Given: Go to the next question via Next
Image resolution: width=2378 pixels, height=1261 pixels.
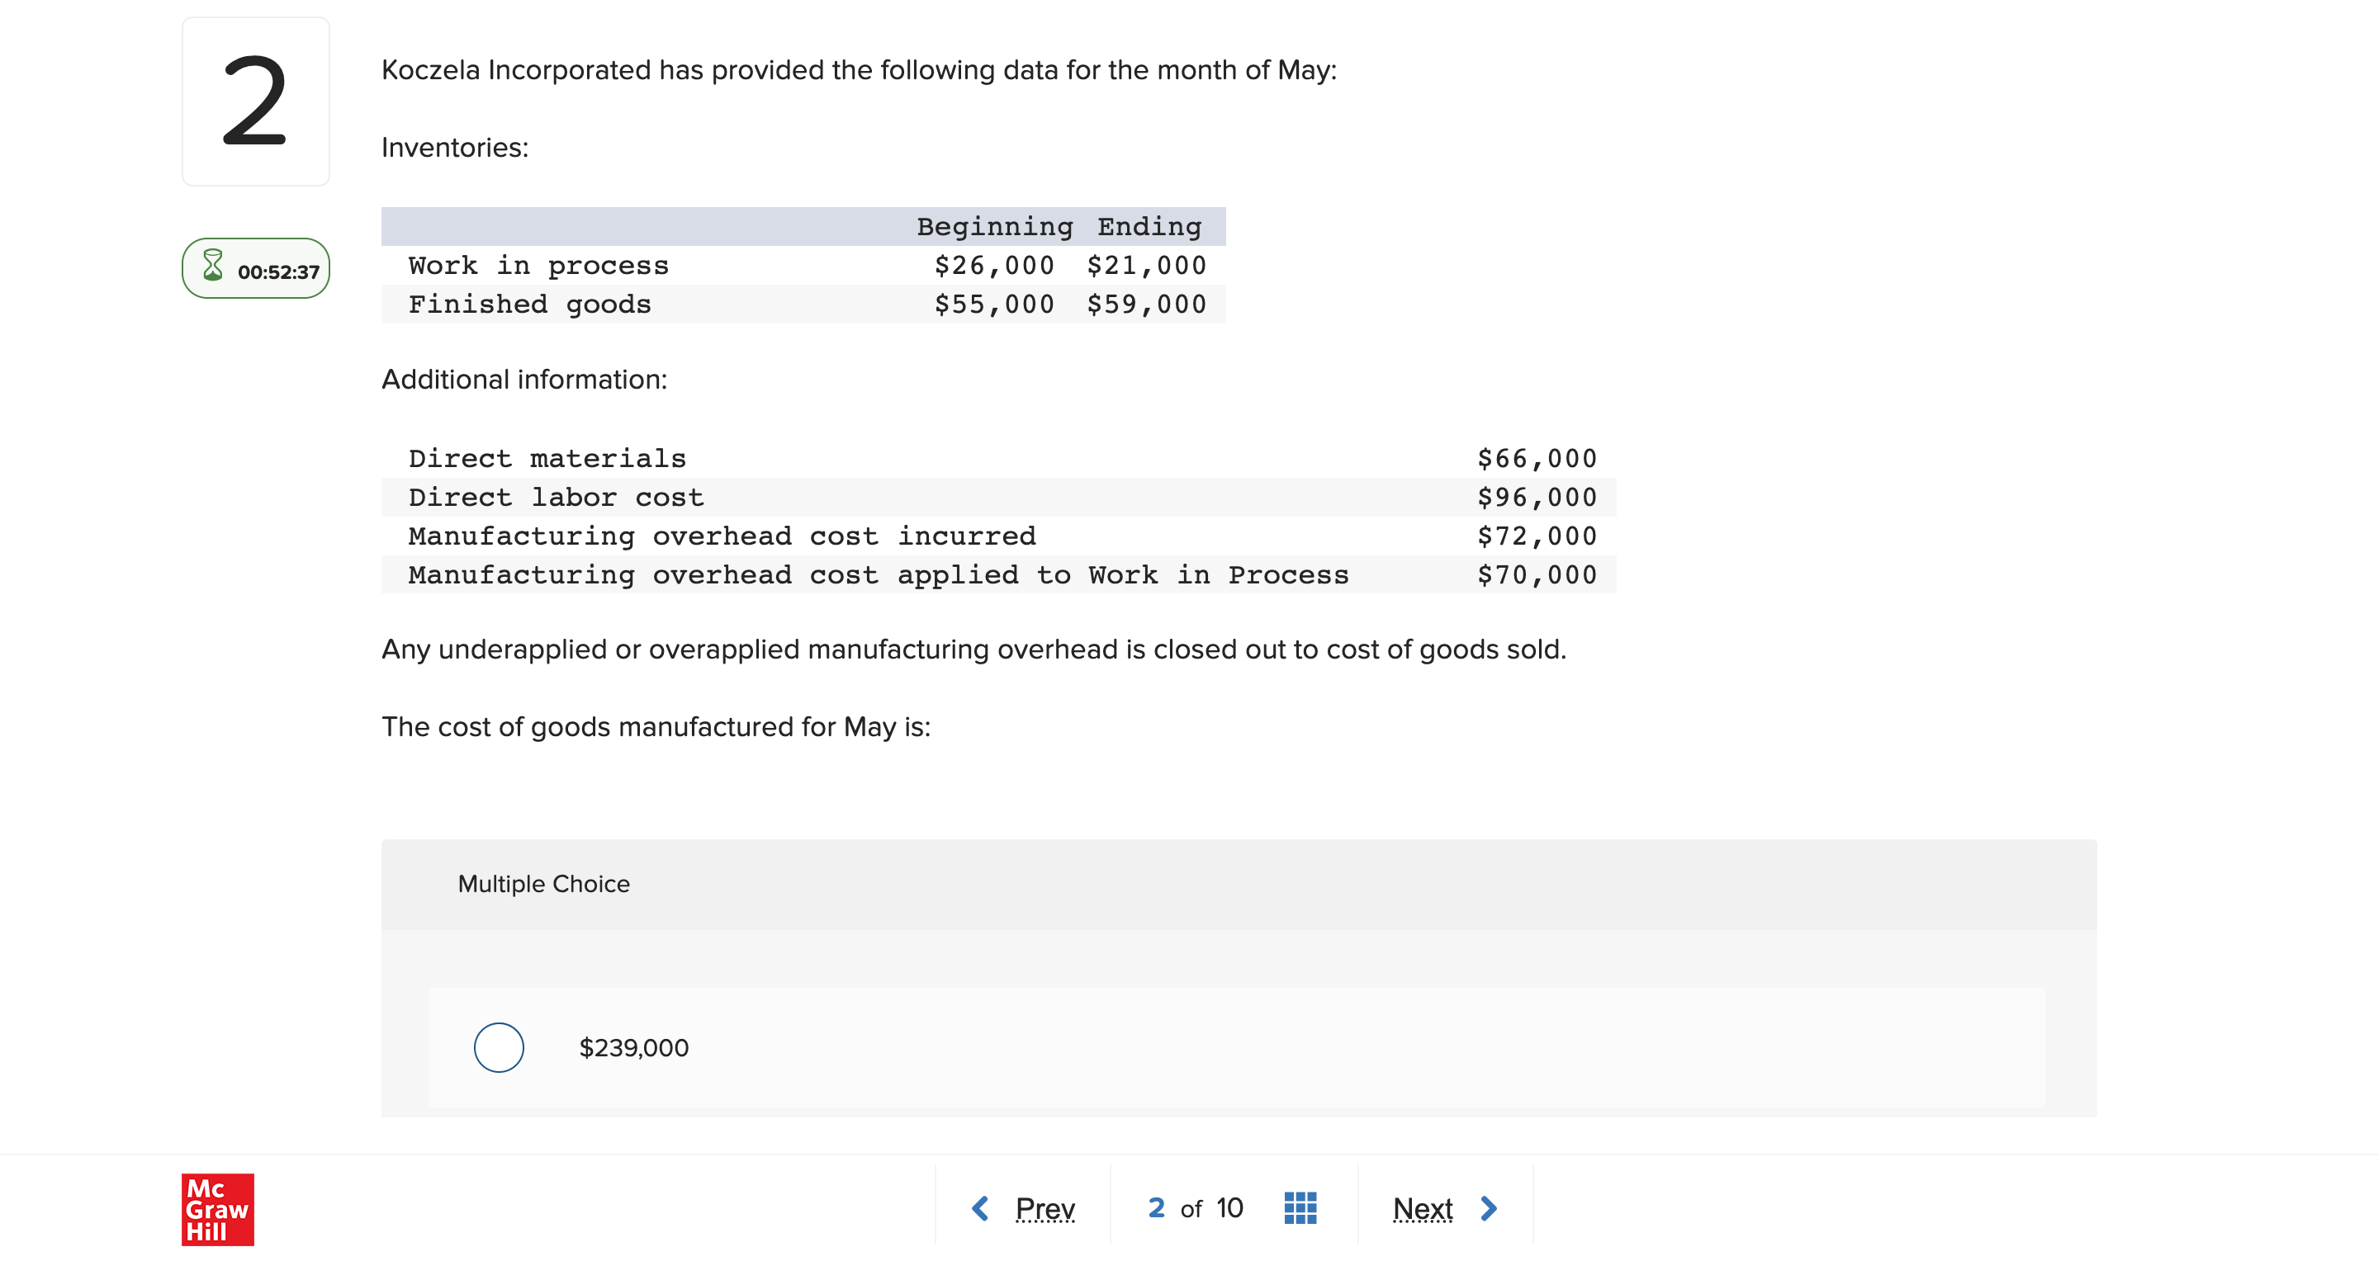Looking at the screenshot, I should [1423, 1207].
